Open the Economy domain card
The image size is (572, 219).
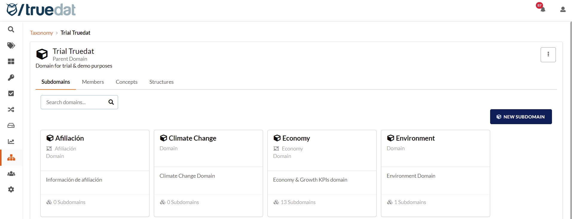tap(296, 138)
